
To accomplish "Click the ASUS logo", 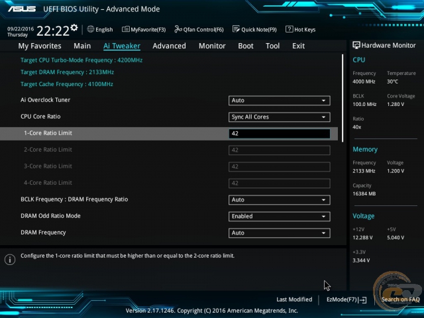I will tap(22, 9).
